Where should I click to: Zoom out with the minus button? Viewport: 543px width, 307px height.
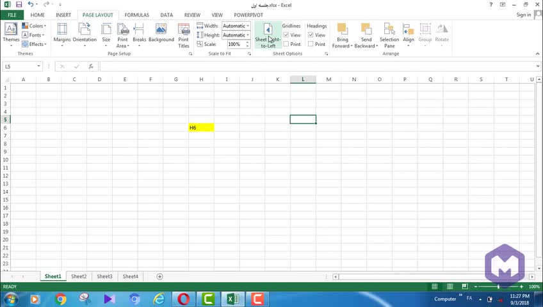point(476,287)
